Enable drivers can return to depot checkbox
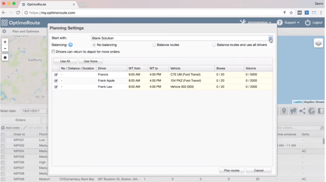 tap(53, 52)
